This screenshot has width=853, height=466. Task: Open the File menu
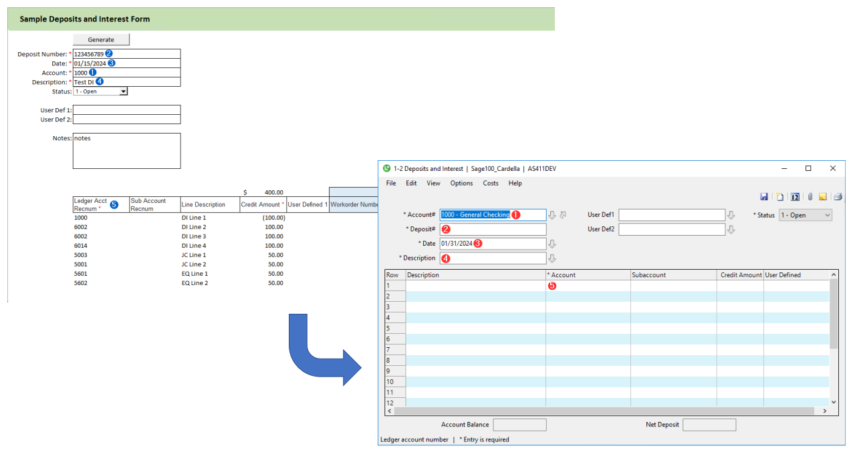[x=391, y=183]
